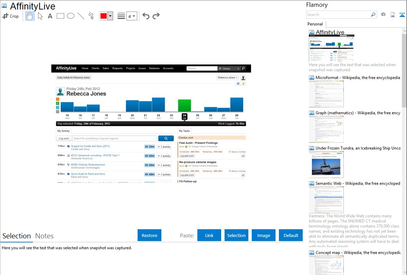The height and width of the screenshot is (275, 407).
Task: Open Support for Corbitt and Sons link
Action: 90,146
